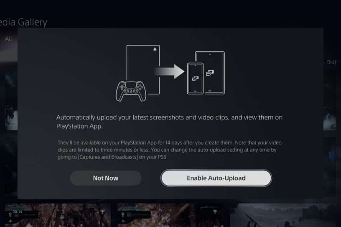The width and height of the screenshot is (341, 227).
Task: Choose the Not Now button
Action: pos(106,178)
